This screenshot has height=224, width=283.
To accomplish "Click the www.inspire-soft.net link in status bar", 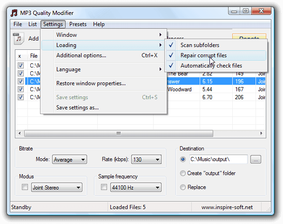I will tap(227, 207).
